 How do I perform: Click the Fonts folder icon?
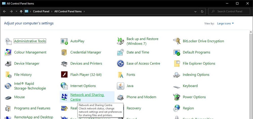pyautogui.click(x=120, y=75)
